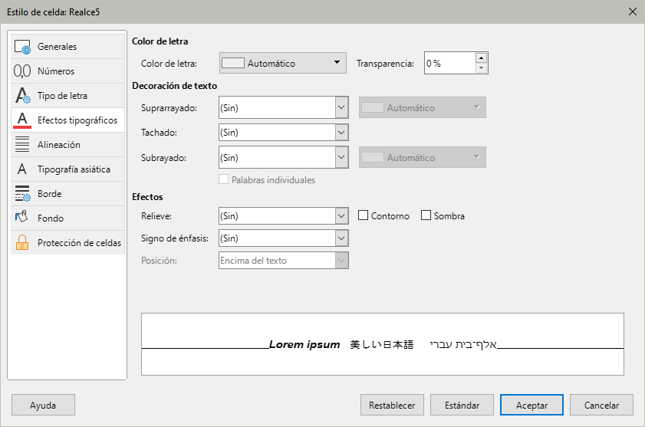Decrease Transparencia with the down arrow
This screenshot has height=427, width=645.
482,68
